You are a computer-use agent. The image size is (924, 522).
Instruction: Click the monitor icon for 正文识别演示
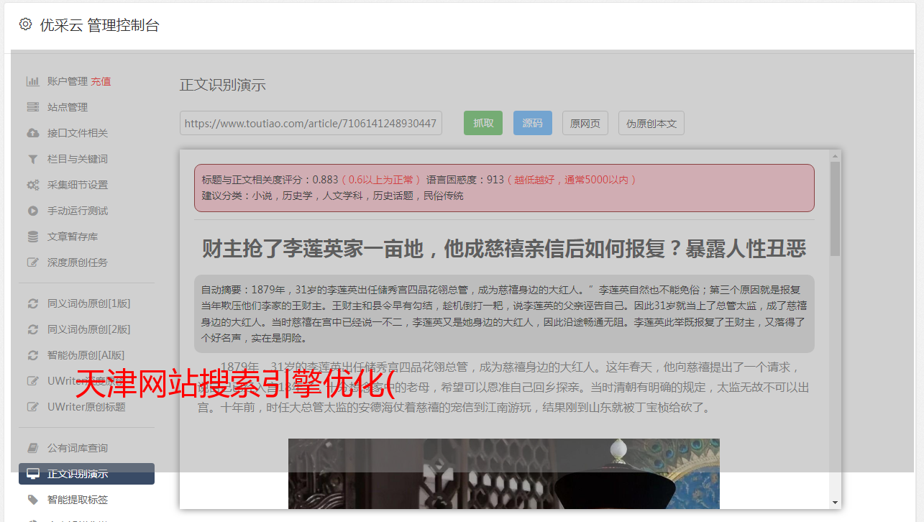(33, 474)
